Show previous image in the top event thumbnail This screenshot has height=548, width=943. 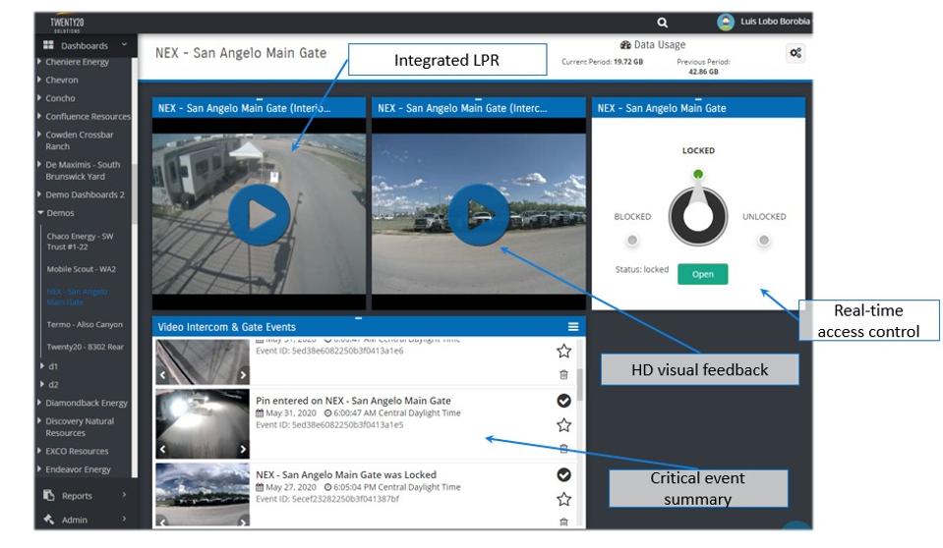point(162,375)
